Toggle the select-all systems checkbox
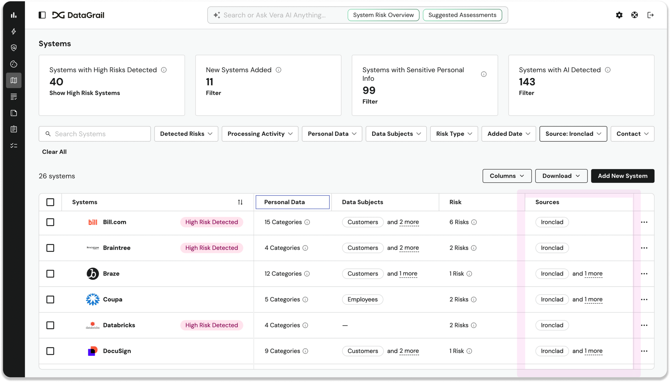Image resolution: width=670 pixels, height=382 pixels. tap(50, 202)
